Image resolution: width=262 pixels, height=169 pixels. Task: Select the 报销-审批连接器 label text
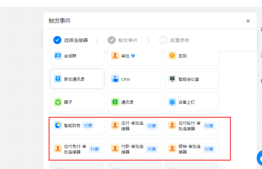tap(189, 149)
